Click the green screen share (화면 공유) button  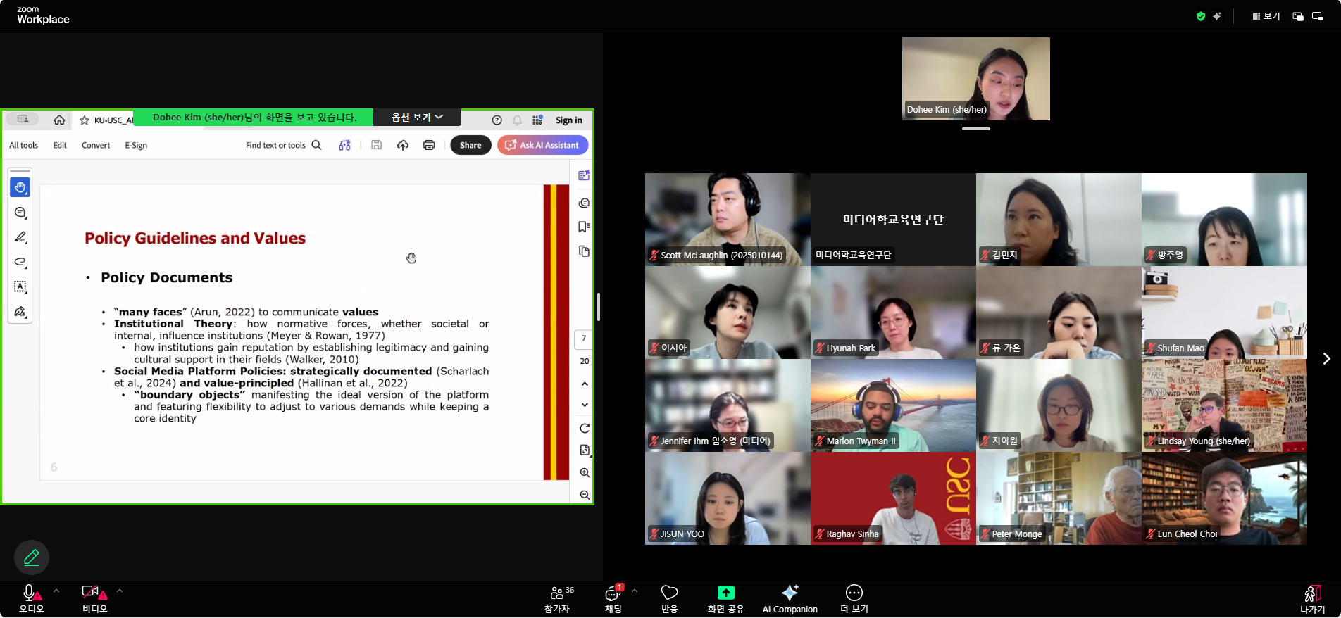[x=725, y=593]
